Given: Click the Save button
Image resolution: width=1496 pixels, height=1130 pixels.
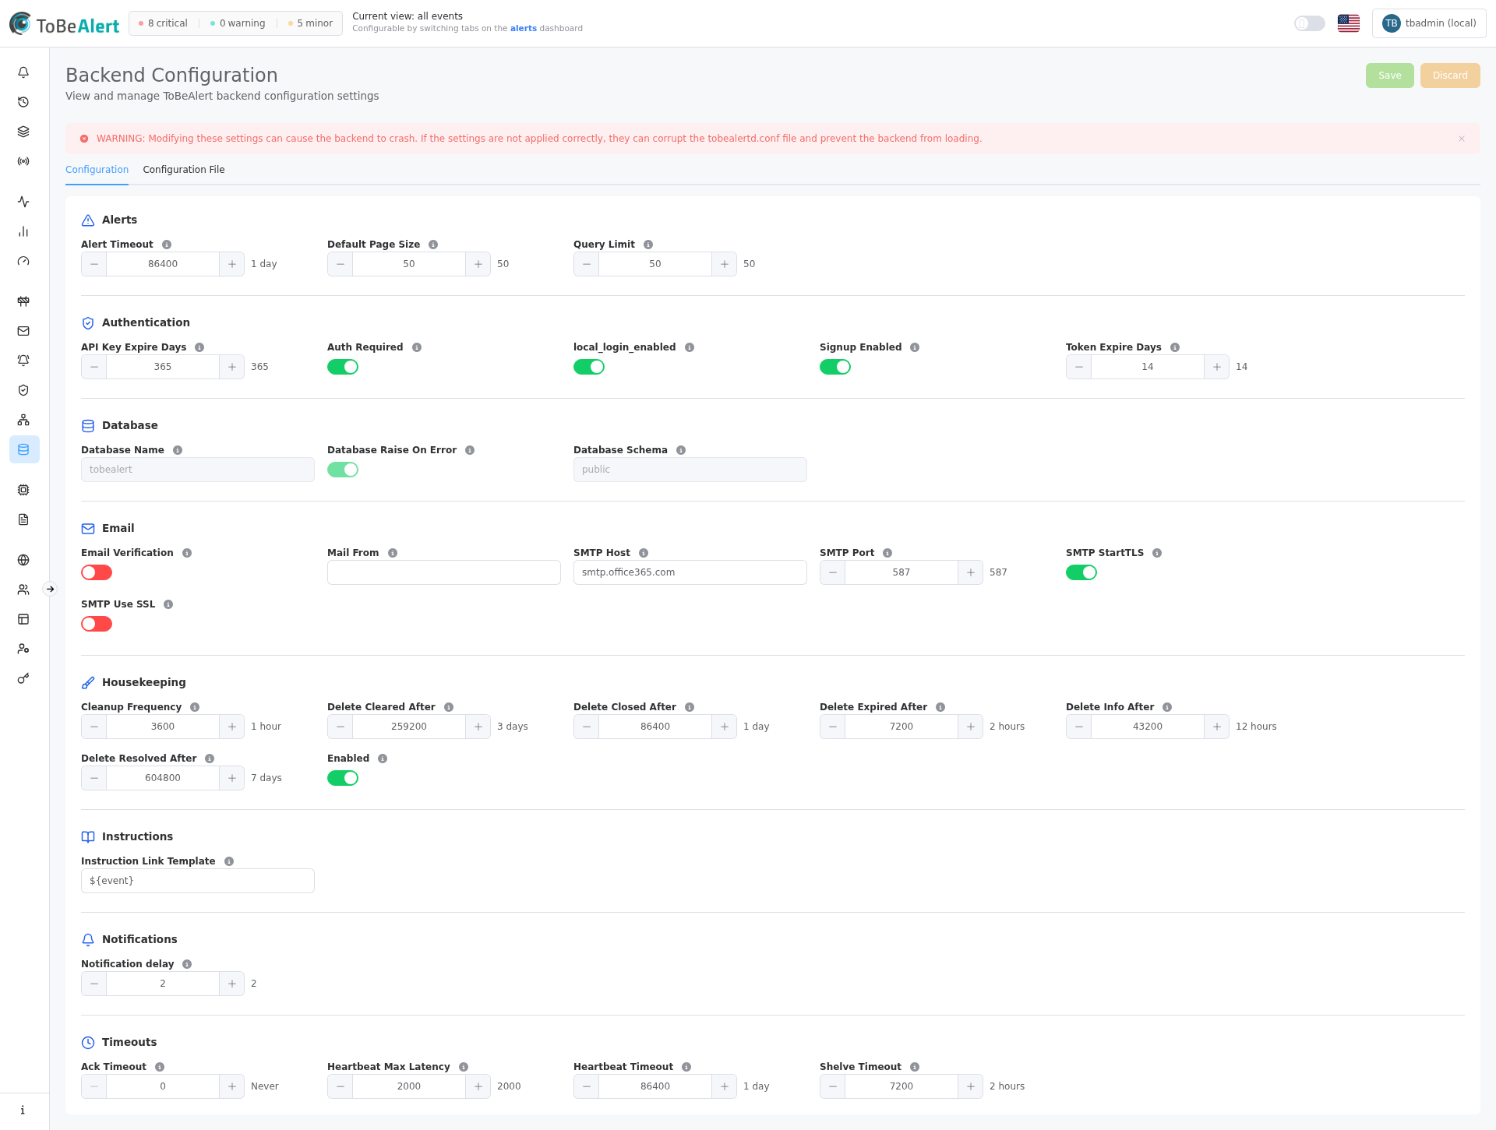Looking at the screenshot, I should (1390, 76).
